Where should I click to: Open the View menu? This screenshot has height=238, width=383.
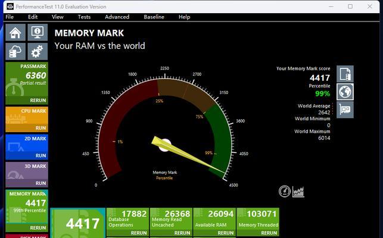click(58, 17)
